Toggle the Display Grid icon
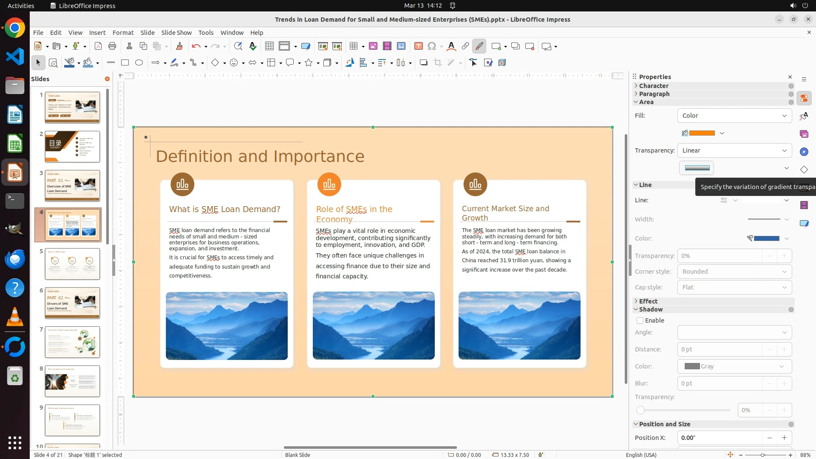 (x=269, y=46)
